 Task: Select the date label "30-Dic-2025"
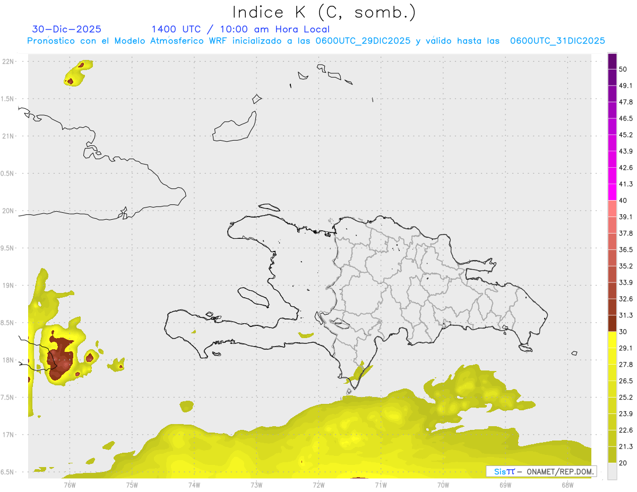click(x=67, y=29)
